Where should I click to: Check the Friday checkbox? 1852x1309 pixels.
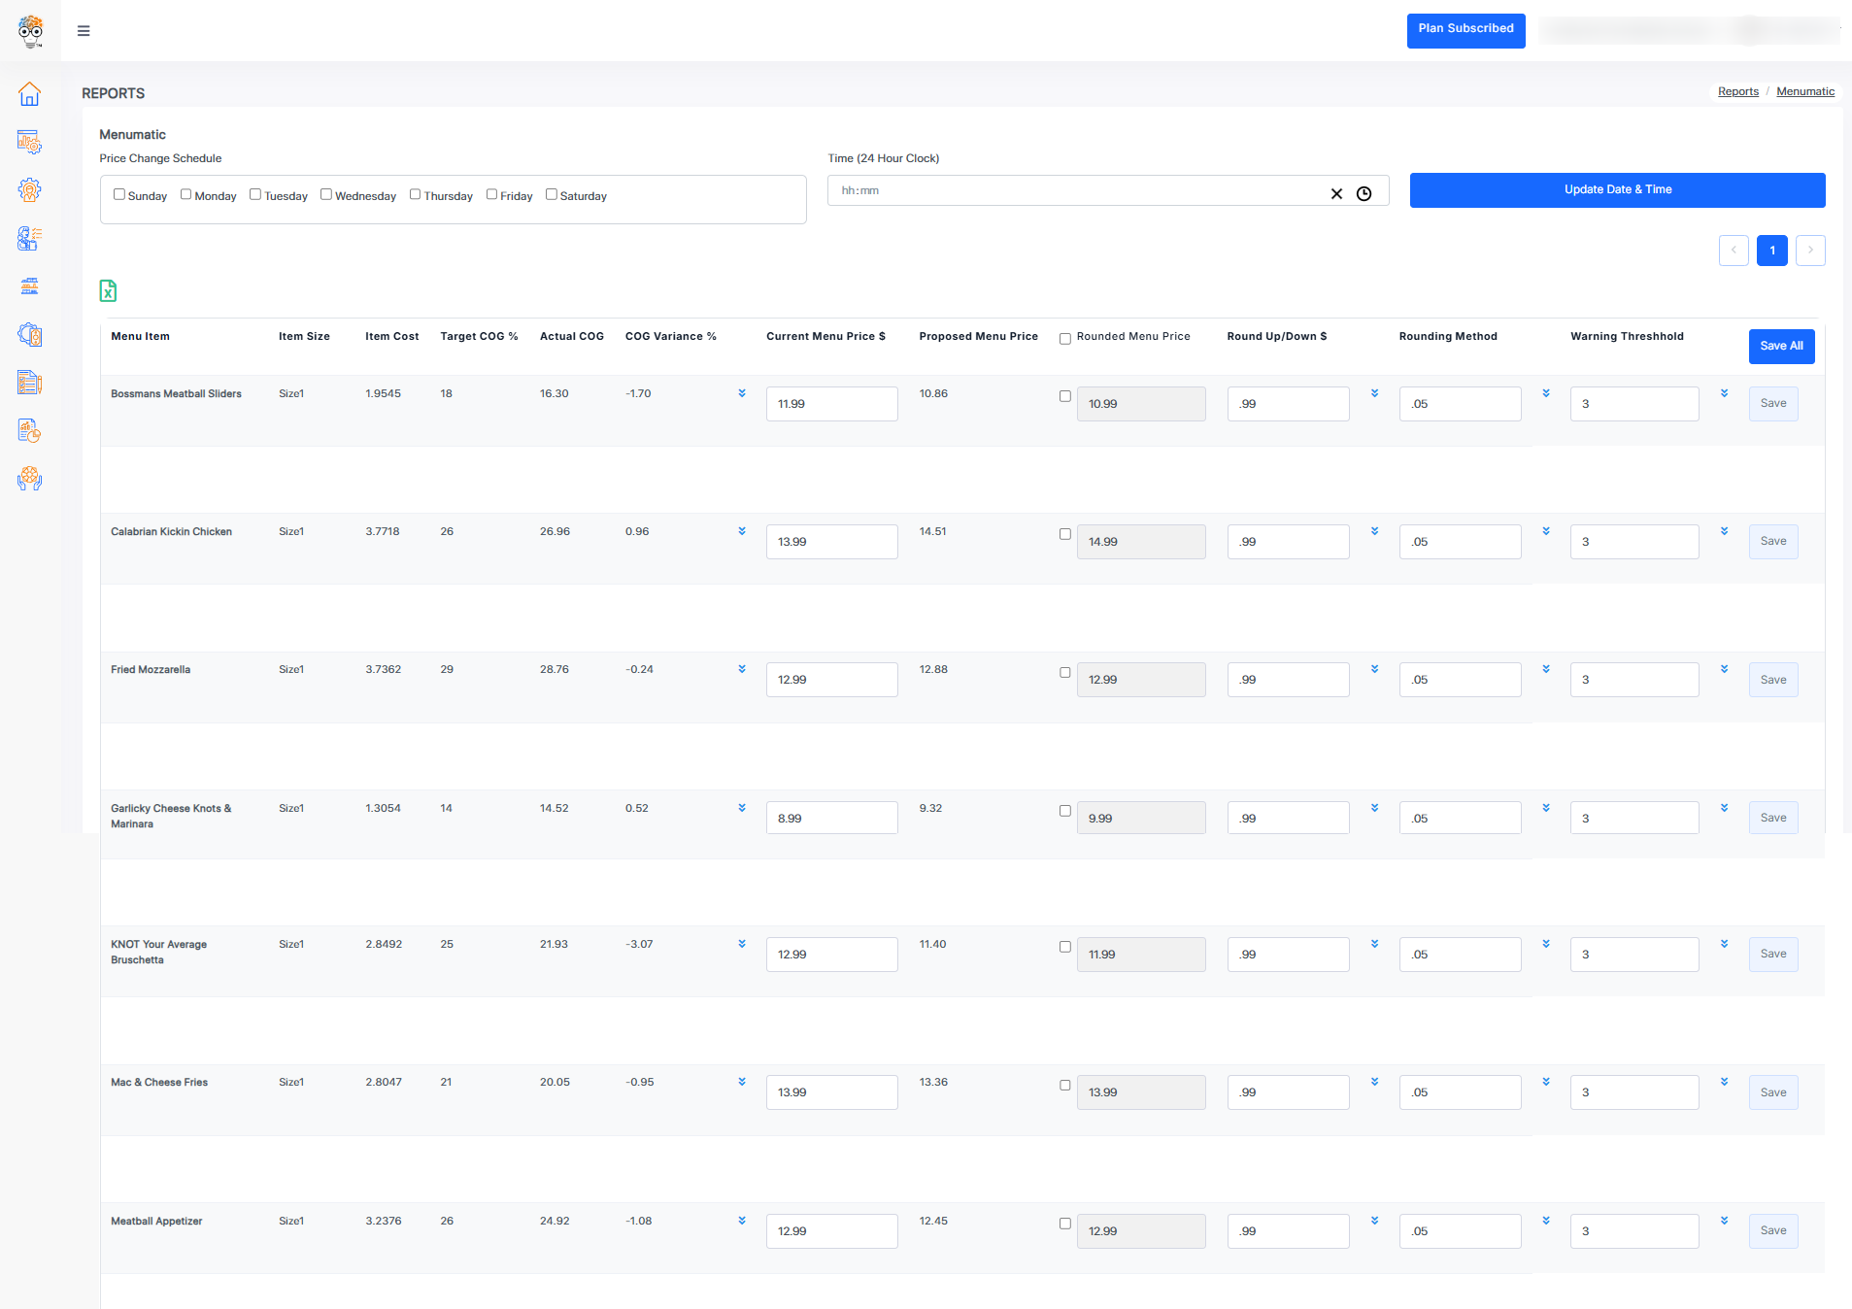[491, 194]
